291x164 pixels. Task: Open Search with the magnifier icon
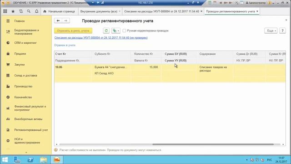pyautogui.click(x=29, y=11)
